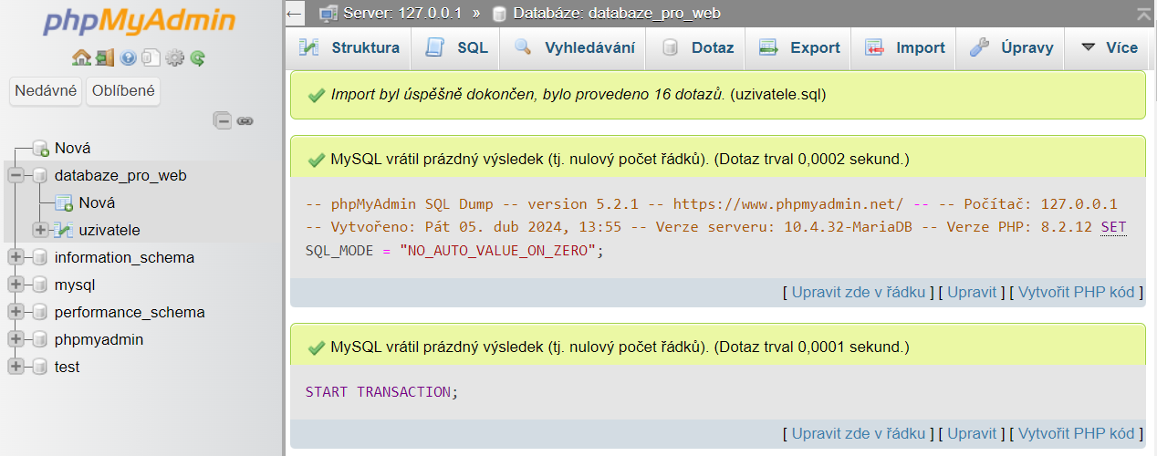Click phpmyadmin database icon
The image size is (1157, 456).
click(39, 339)
